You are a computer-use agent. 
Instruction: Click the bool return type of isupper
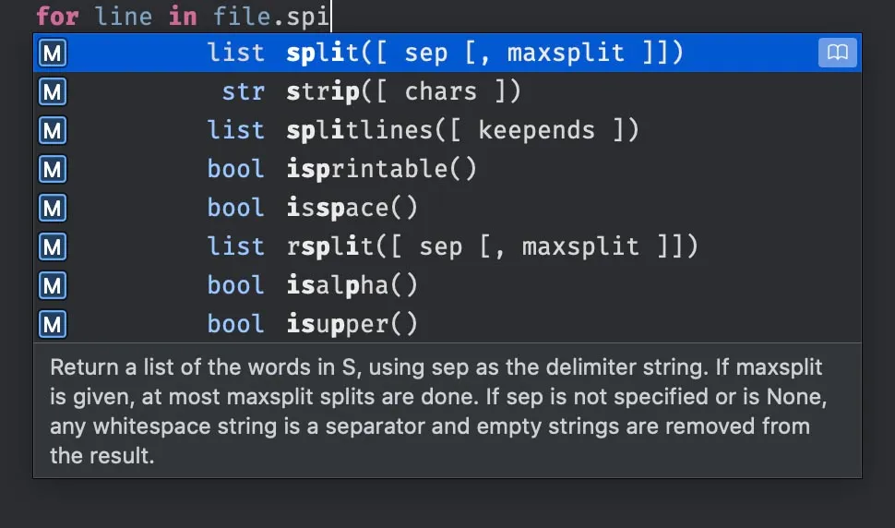point(235,324)
